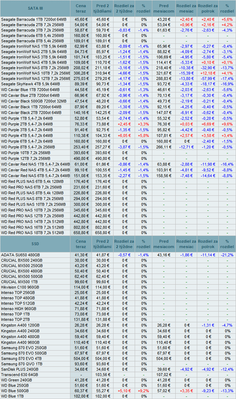Select WD Caviar Red NAS 6TB row name
The width and height of the screenshot is (236, 399).
36,176
